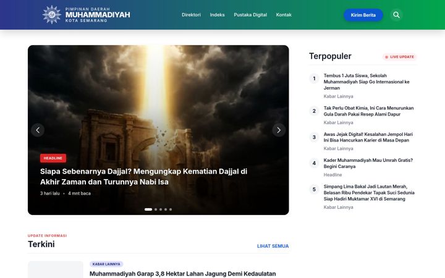The height and width of the screenshot is (278, 445).
Task: Open the Dajjal headline article title
Action: pyautogui.click(x=143, y=177)
